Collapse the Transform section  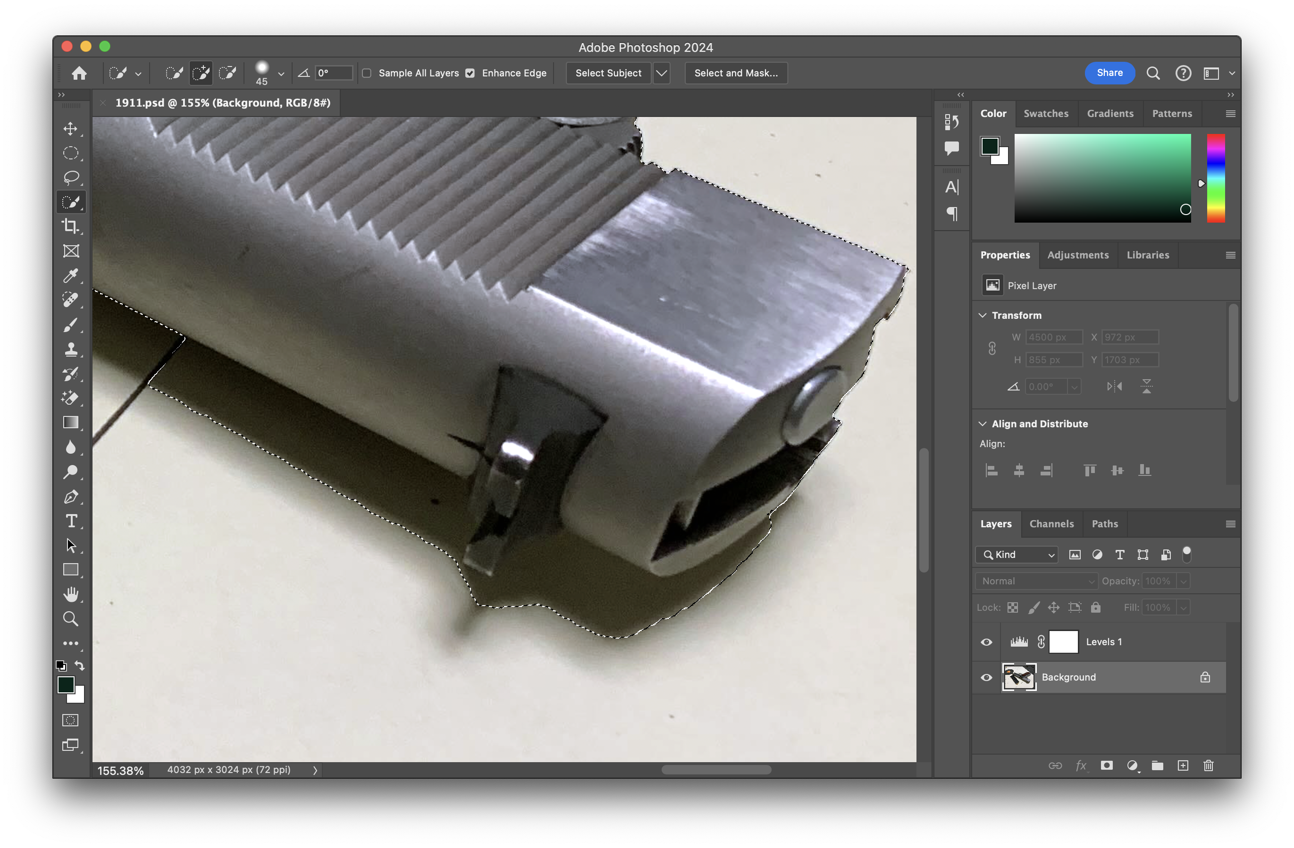pyautogui.click(x=983, y=316)
